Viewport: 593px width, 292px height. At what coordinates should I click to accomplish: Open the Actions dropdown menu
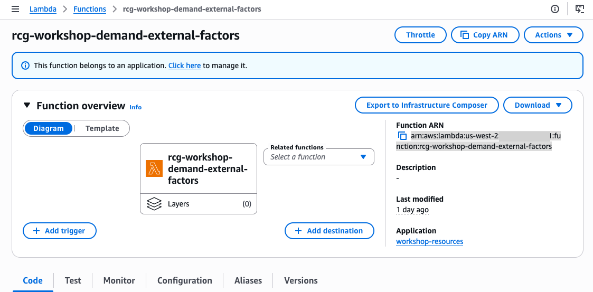554,35
